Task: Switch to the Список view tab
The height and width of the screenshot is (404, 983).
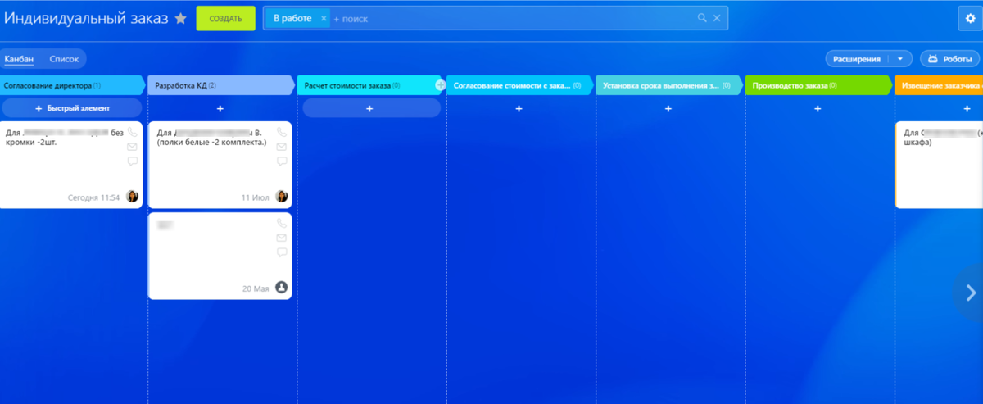Action: pos(64,59)
